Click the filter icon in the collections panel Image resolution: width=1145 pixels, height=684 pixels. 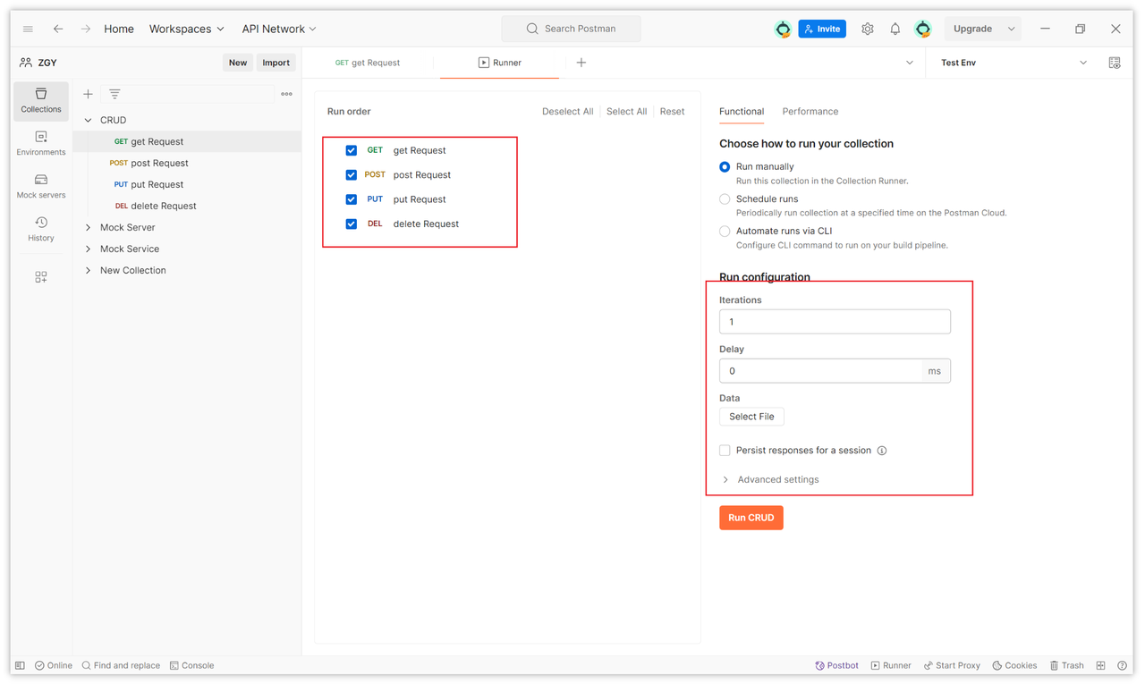114,94
